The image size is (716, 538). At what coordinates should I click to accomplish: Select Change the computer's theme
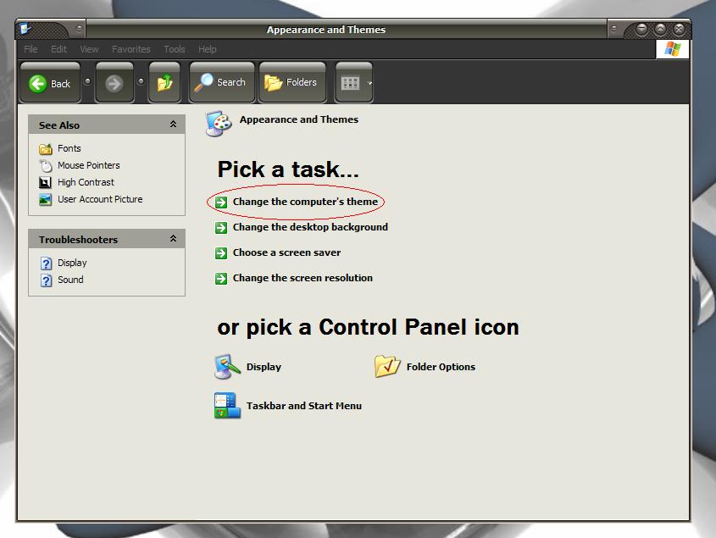[306, 202]
